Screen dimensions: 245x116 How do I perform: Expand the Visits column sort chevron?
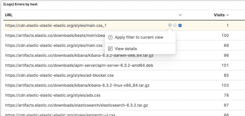click(227, 15)
